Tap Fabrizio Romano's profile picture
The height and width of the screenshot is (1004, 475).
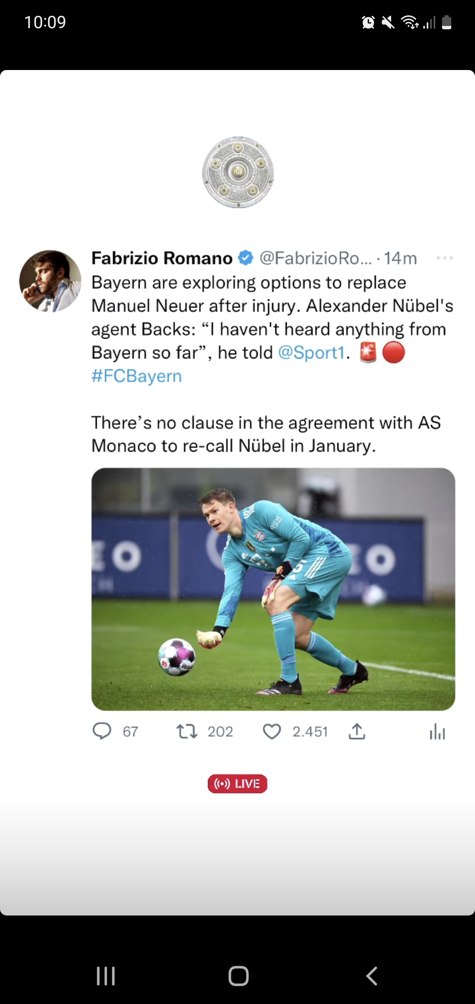pos(50,281)
